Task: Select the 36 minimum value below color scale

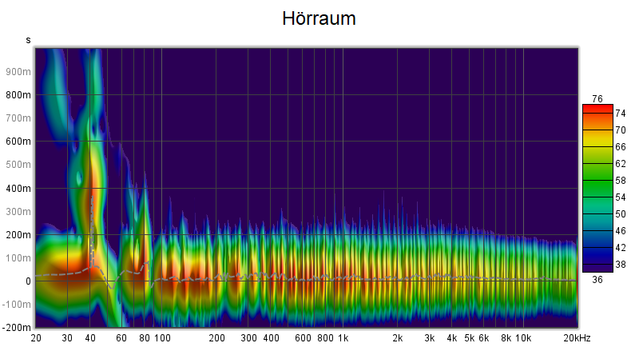Action: (597, 280)
